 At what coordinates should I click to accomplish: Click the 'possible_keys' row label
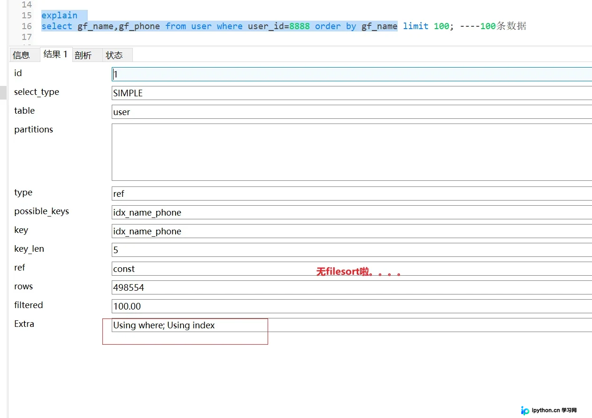tap(42, 211)
